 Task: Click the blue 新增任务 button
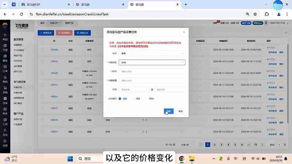[x=46, y=33]
